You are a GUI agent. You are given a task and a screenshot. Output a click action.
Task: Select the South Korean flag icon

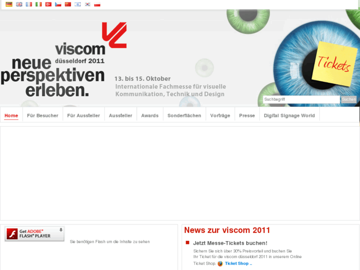click(x=88, y=4)
